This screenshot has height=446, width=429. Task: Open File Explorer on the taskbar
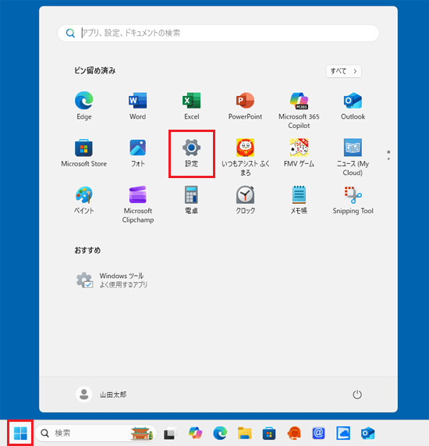click(245, 434)
